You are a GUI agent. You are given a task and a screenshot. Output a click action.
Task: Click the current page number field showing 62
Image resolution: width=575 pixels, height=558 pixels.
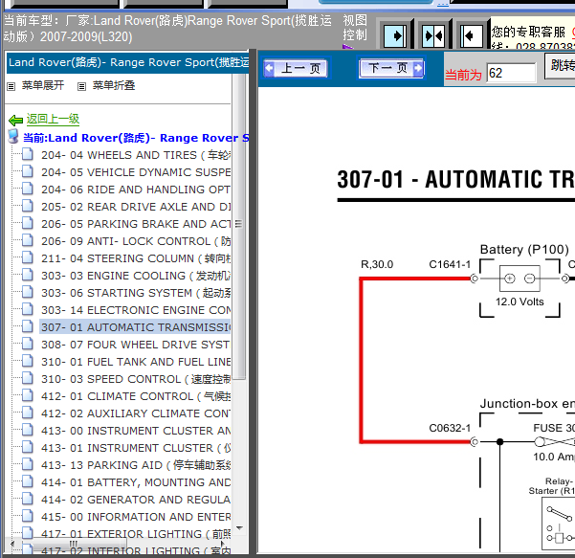tap(511, 73)
